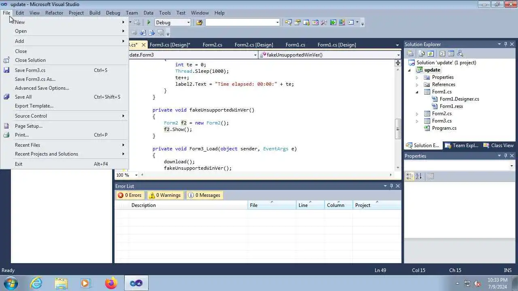This screenshot has width=518, height=291.
Task: Launch Windows Media Player from taskbar
Action: 85,283
